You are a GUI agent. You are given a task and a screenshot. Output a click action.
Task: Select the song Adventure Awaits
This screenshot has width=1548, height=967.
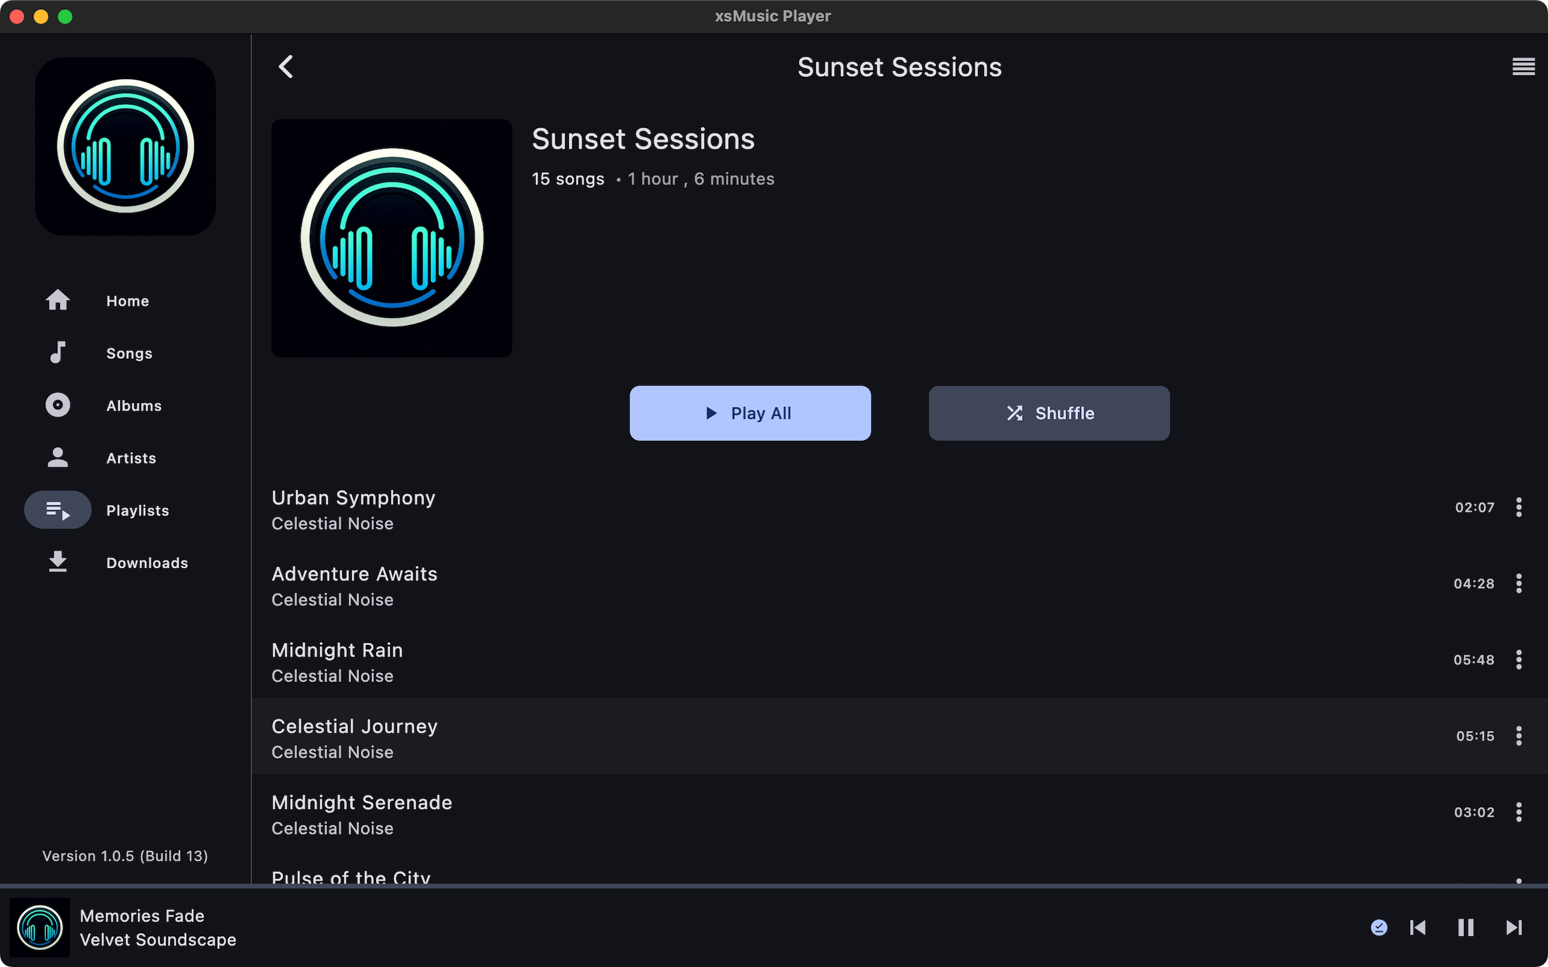pyautogui.click(x=354, y=574)
